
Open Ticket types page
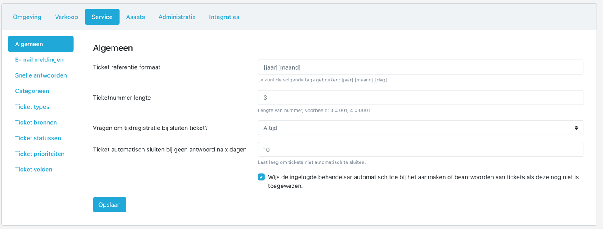[32, 107]
